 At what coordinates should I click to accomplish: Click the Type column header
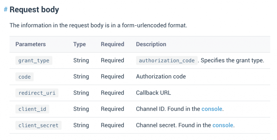click(80, 44)
